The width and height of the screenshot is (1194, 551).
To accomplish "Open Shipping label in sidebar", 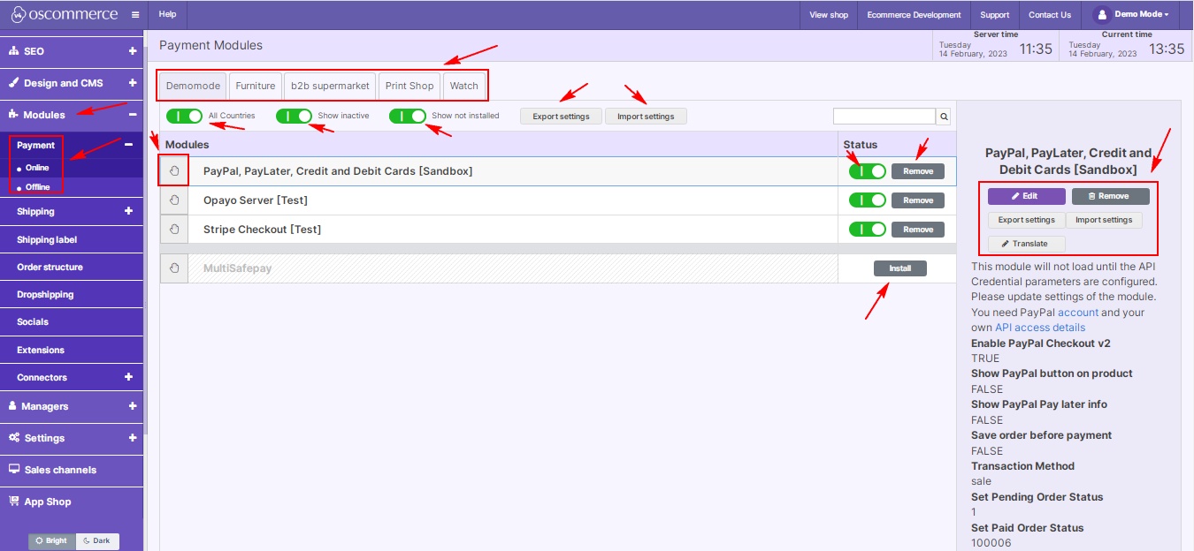I will [48, 239].
